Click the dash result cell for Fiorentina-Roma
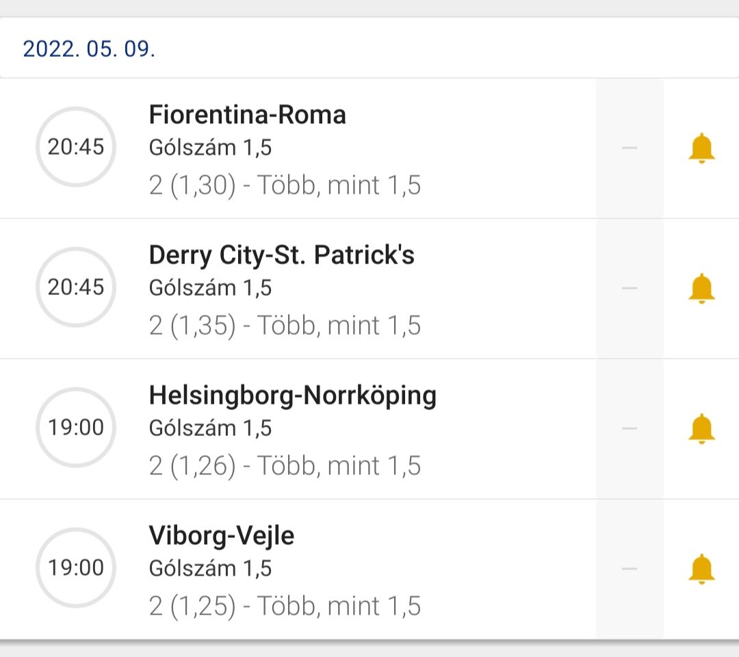 (x=630, y=148)
